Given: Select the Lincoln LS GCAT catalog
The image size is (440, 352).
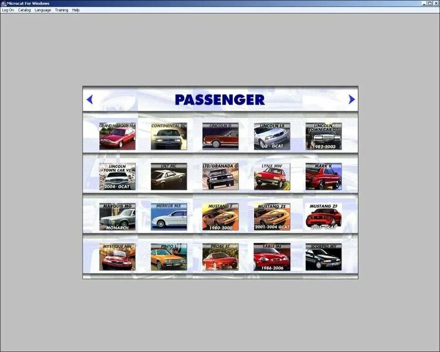Looking at the screenshot, I should tap(272, 136).
